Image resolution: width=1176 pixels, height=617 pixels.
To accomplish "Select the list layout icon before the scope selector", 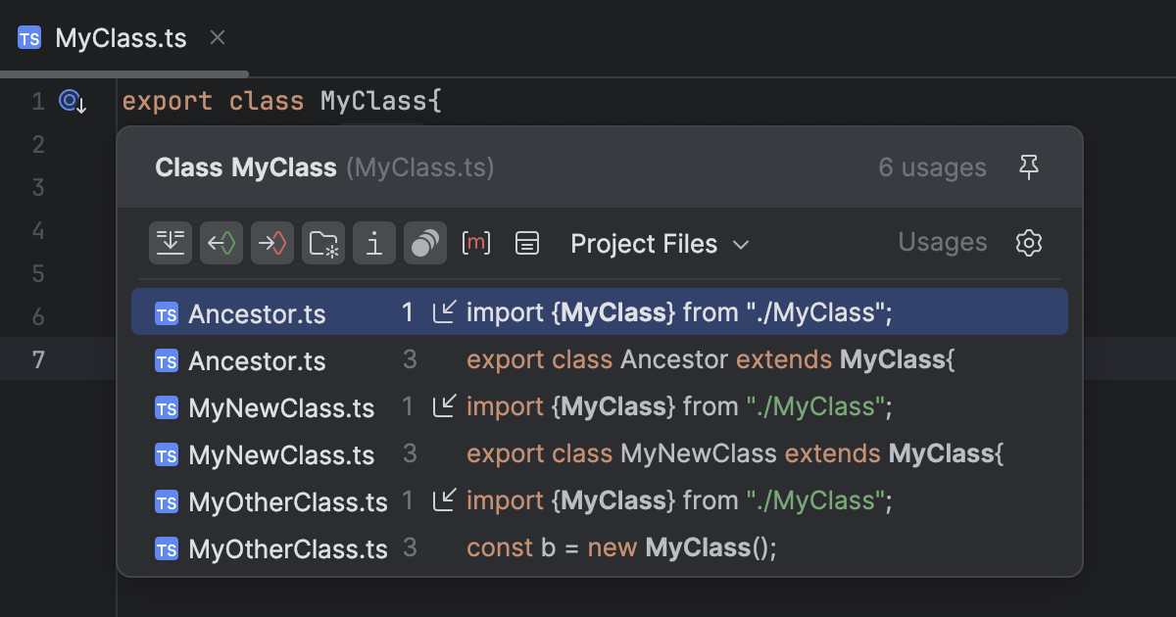I will point(527,242).
